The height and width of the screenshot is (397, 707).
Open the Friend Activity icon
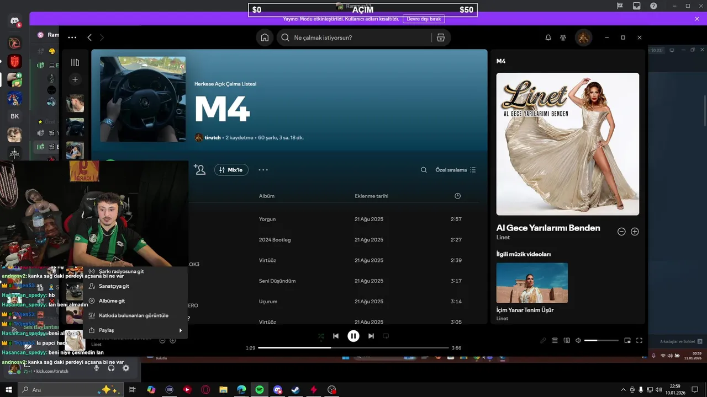[x=563, y=37]
